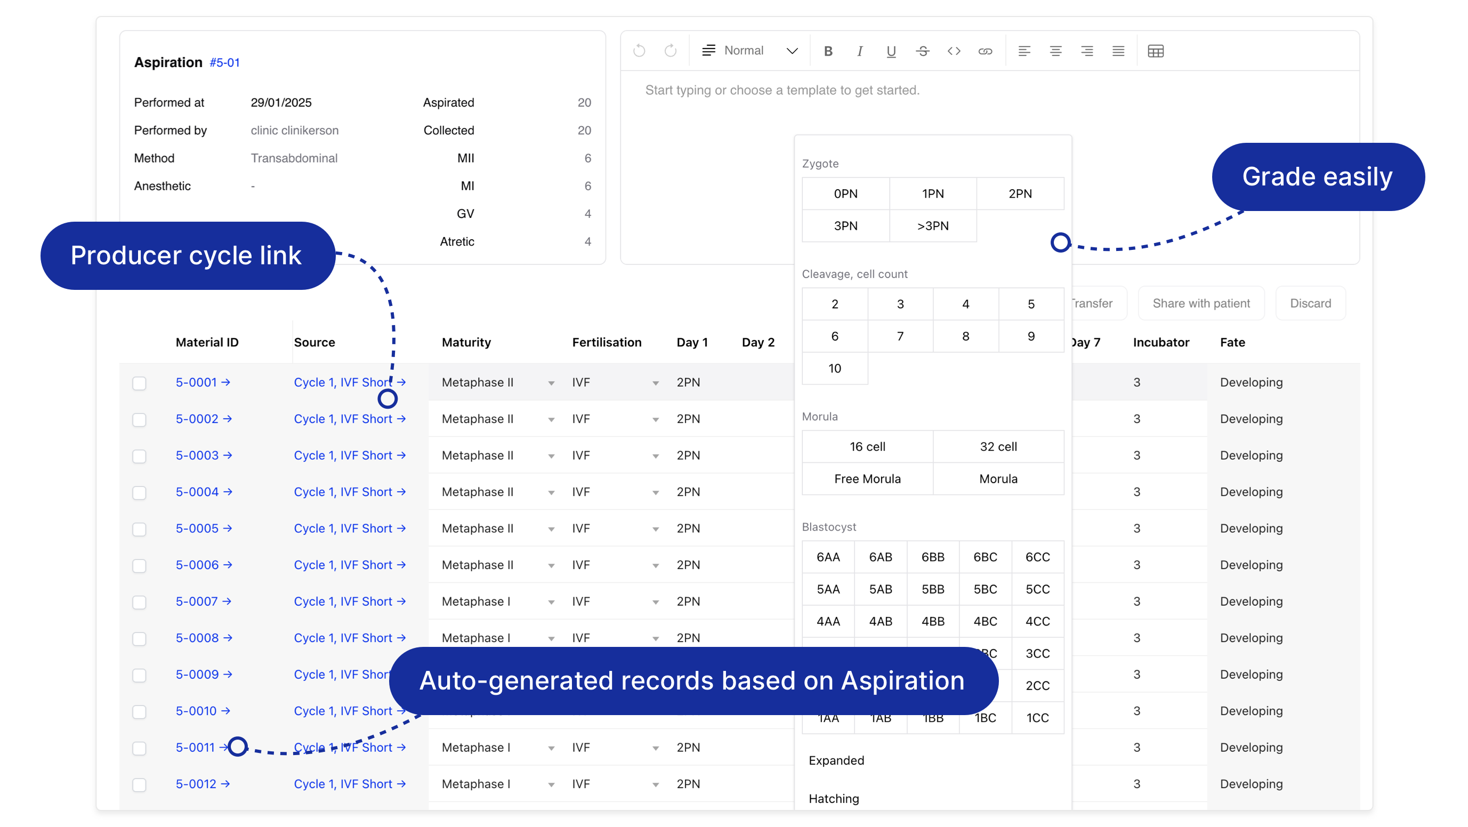
Task: Check the box for material 5-0001
Action: [x=139, y=383]
